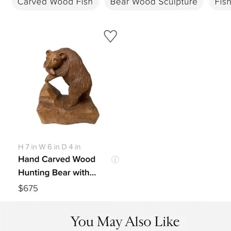The image size is (231, 231).
Task: Click the words Hand Carved Wood in the title
Action: [x=57, y=159]
